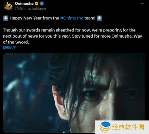
Task: Follow the #Onimusha hashtag link
Action: (x=72, y=18)
